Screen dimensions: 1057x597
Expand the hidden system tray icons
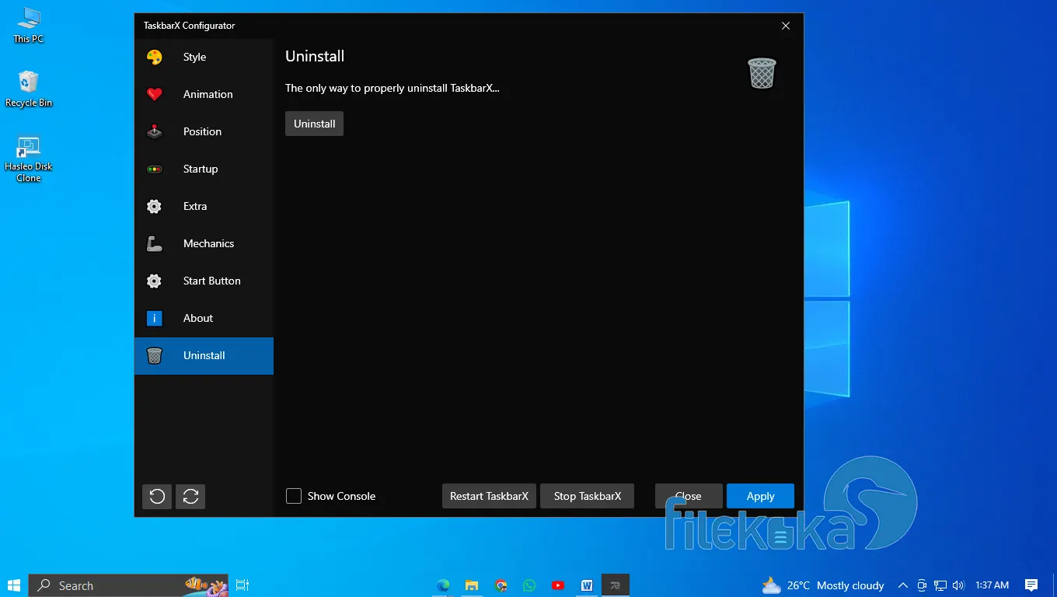tap(902, 585)
